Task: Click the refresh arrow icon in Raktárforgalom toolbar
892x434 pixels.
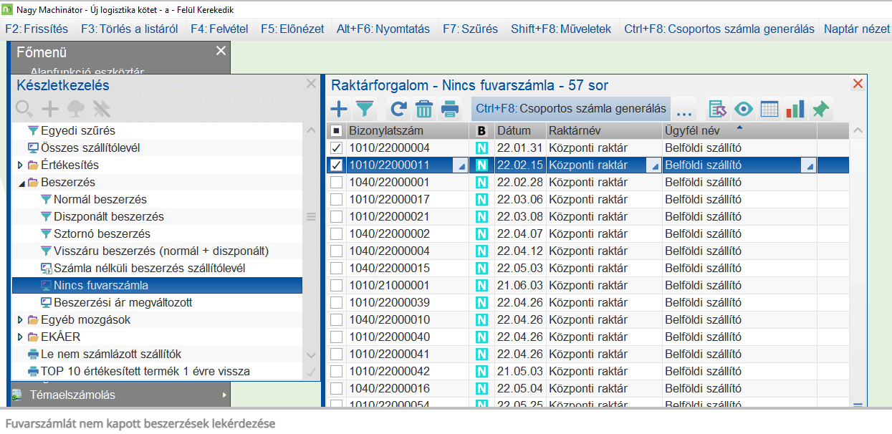Action: point(398,110)
